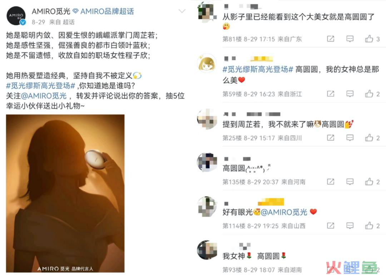386x276 pixels.
Task: Reply to the 第114楼 comment
Action: (x=350, y=226)
